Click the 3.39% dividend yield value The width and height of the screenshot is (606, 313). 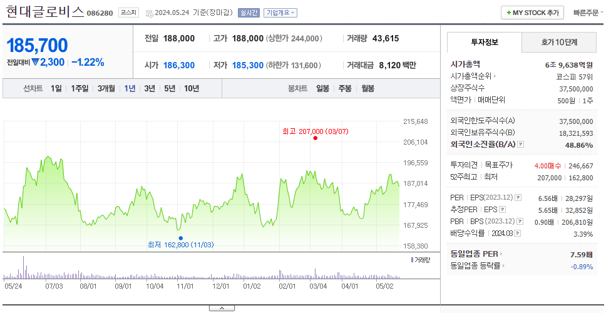click(583, 233)
